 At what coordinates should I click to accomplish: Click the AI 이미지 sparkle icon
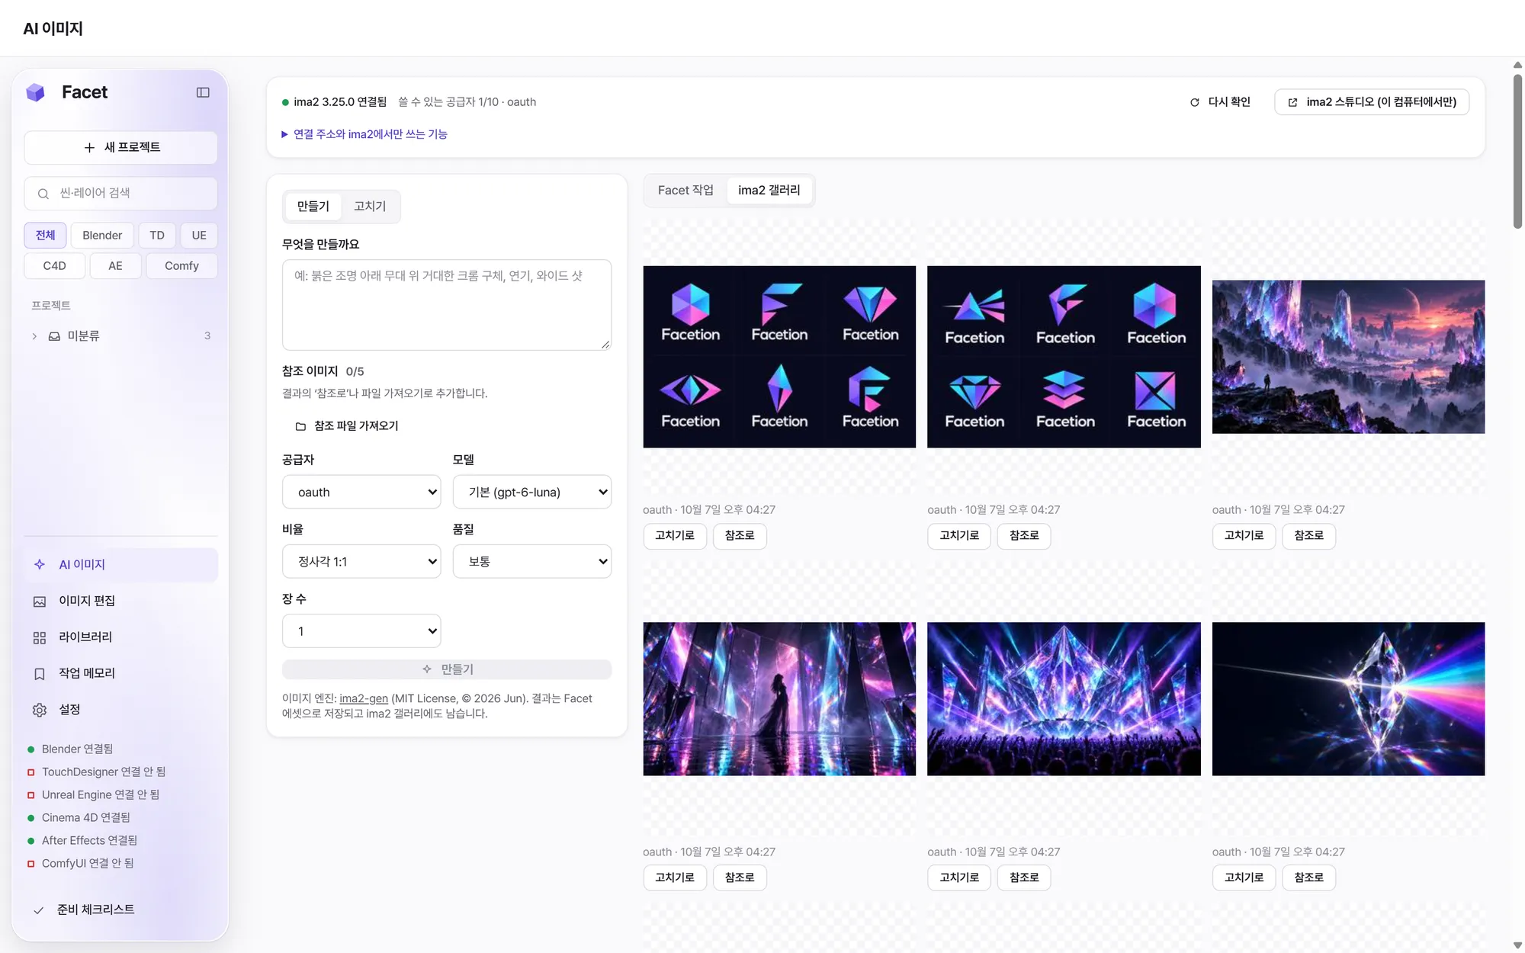40,564
